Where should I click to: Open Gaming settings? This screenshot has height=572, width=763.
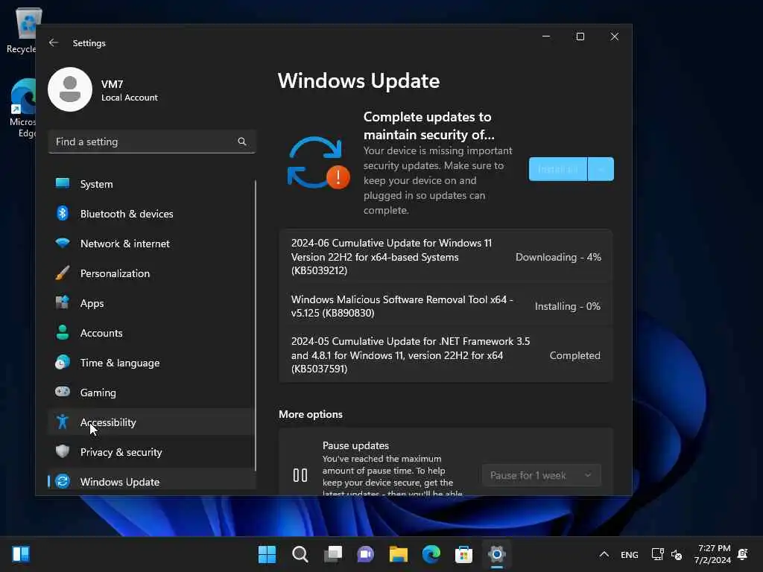pos(152,393)
